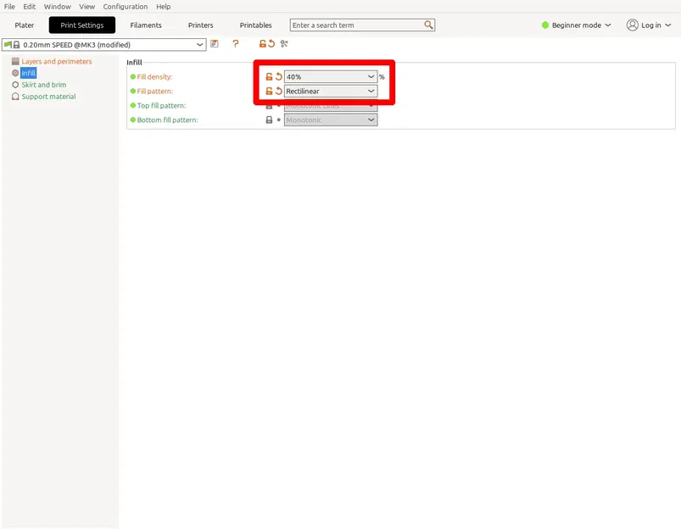Select the Print Settings tab
Image resolution: width=681 pixels, height=530 pixels.
tap(82, 25)
